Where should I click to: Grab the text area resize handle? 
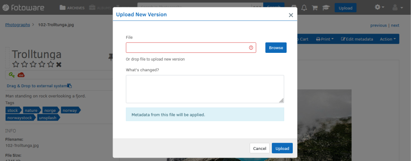point(281,101)
